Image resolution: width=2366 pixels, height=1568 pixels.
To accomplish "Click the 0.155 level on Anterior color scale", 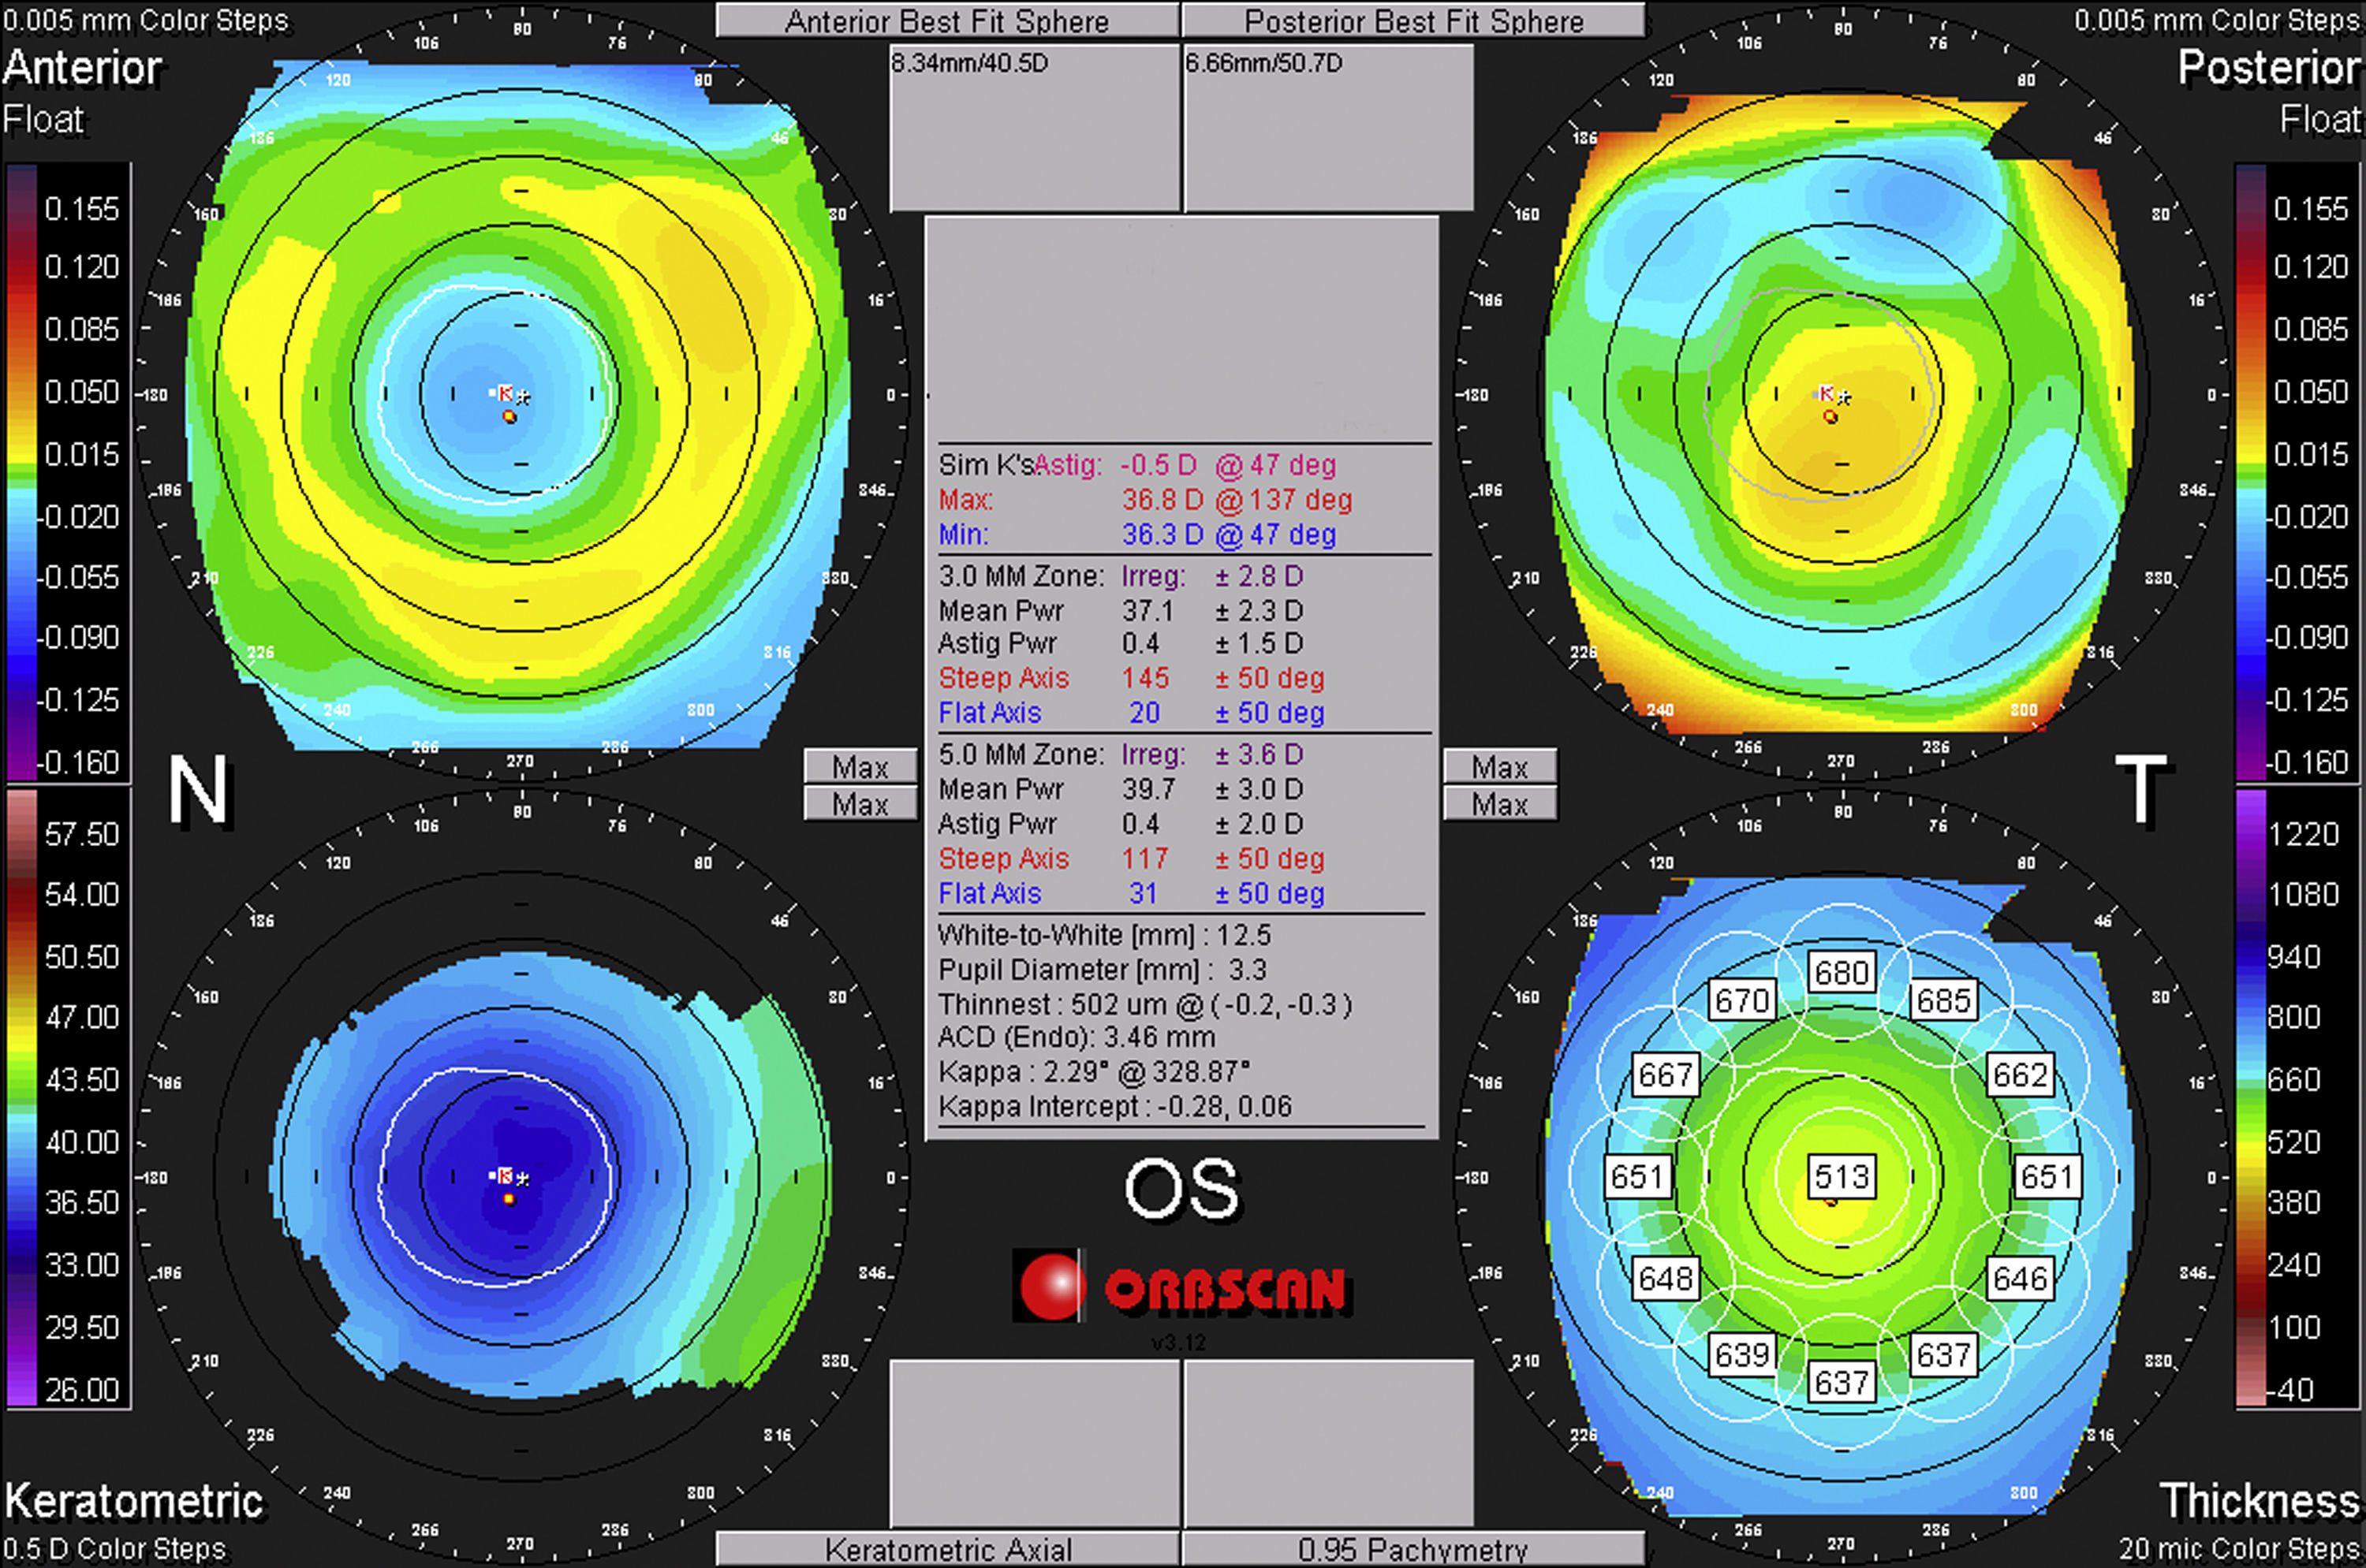I will coord(81,208).
